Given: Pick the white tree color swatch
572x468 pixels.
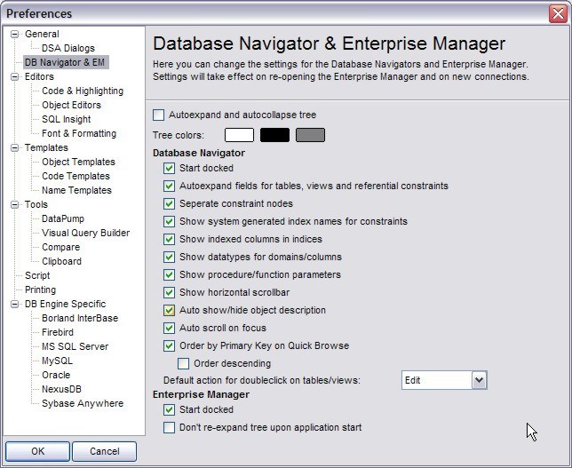Looking at the screenshot, I should coord(239,135).
